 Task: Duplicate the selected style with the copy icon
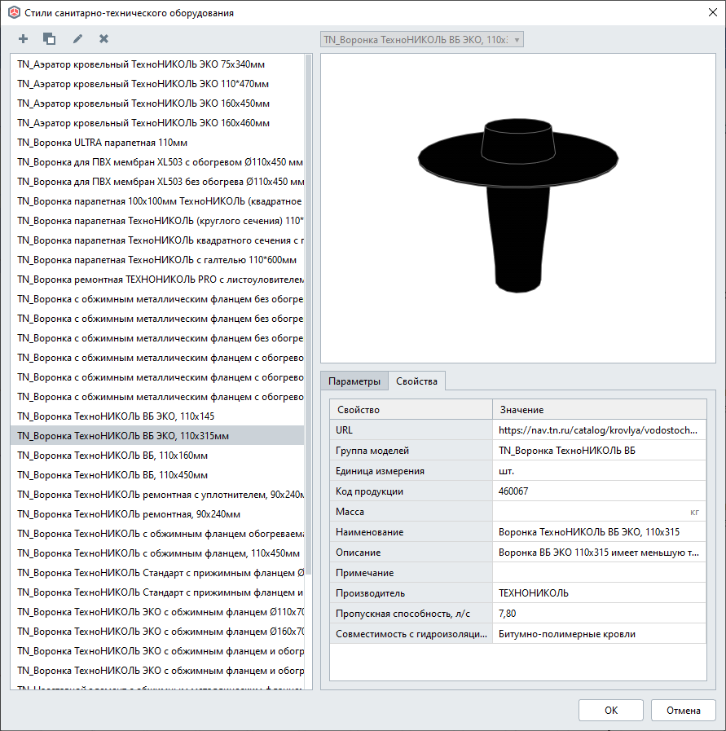click(50, 38)
